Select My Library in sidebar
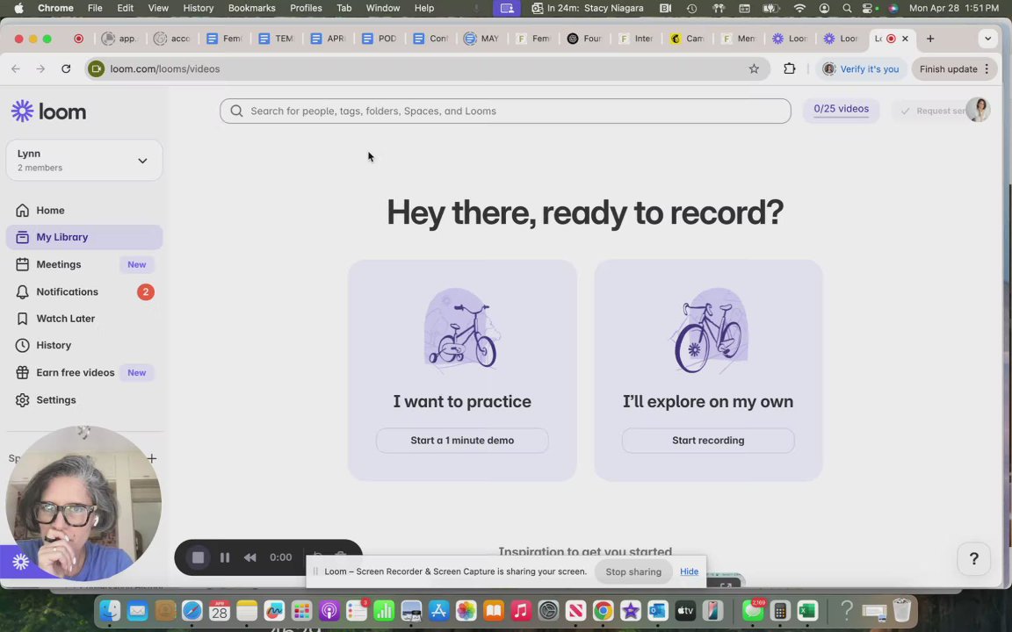Image resolution: width=1012 pixels, height=632 pixels. [x=84, y=237]
